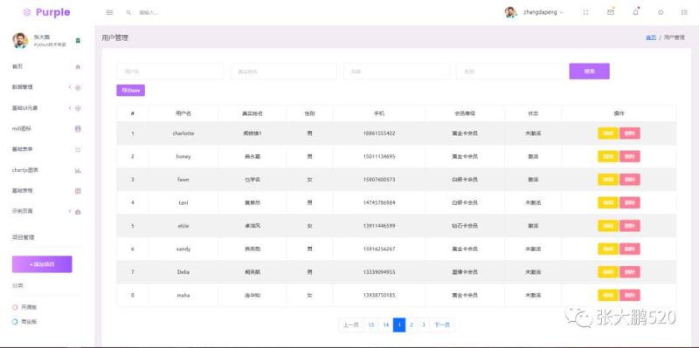
Task: Select pagination page 14
Action: (x=385, y=324)
